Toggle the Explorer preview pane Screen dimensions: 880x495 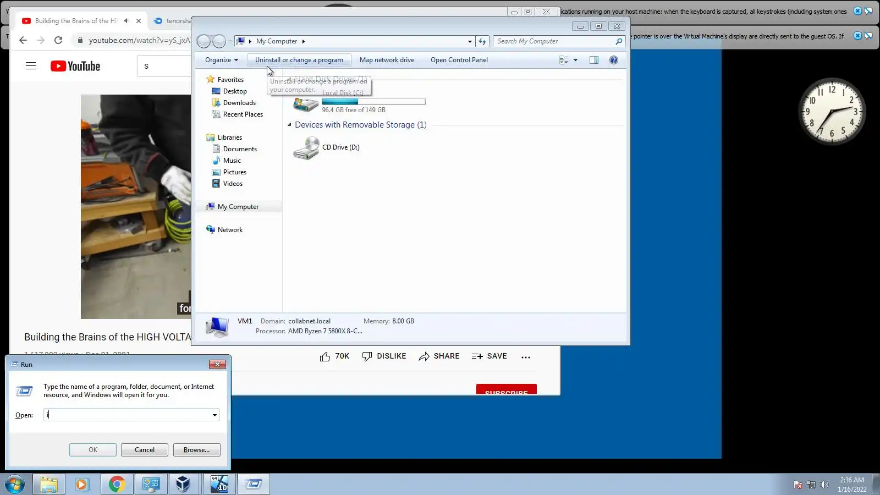click(594, 60)
